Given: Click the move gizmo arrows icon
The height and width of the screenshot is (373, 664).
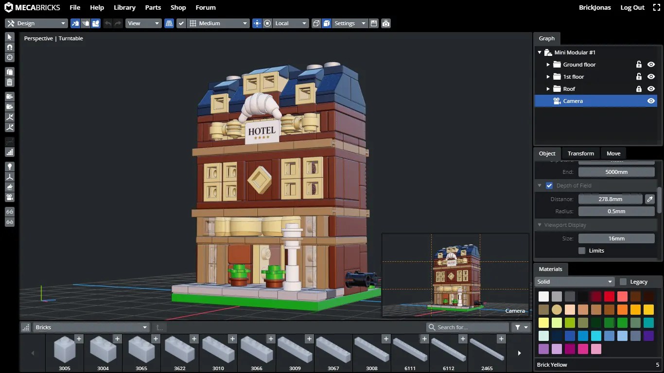Looking at the screenshot, I should (257, 23).
